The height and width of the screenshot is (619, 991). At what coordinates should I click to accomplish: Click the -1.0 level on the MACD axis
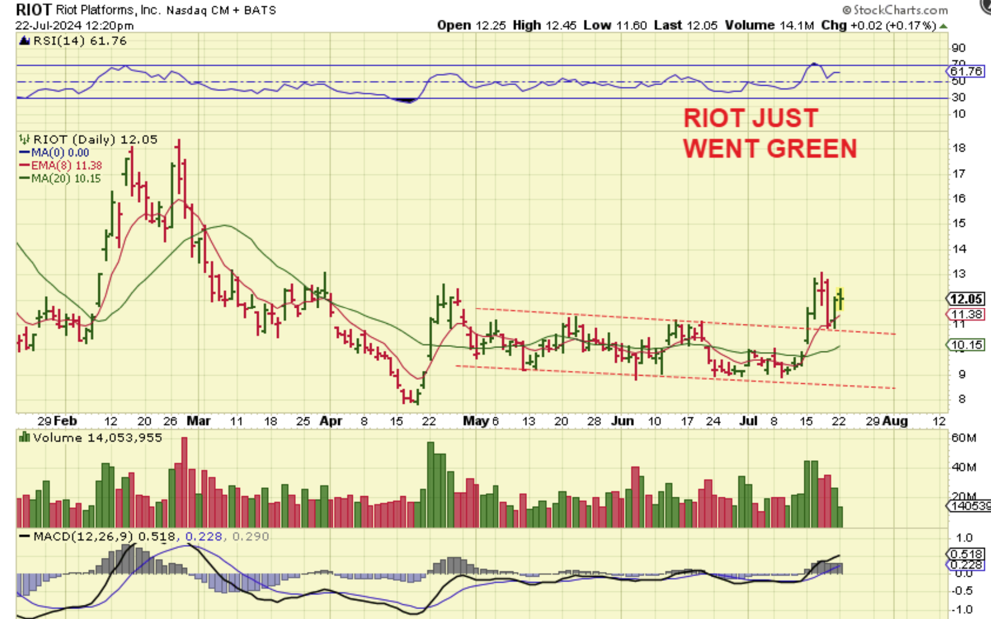pos(961,610)
